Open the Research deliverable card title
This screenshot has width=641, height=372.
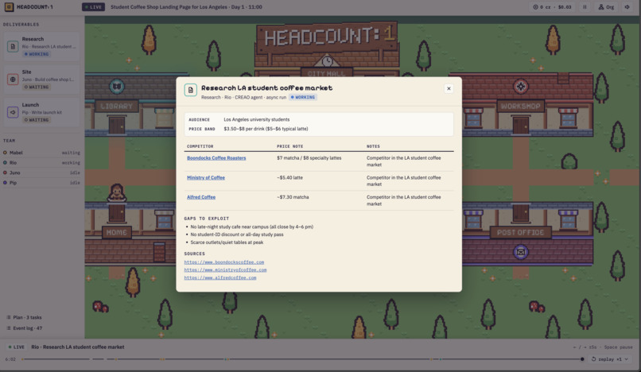point(33,39)
